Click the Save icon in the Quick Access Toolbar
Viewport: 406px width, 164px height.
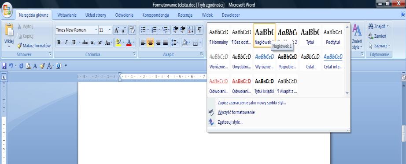click(x=4, y=66)
